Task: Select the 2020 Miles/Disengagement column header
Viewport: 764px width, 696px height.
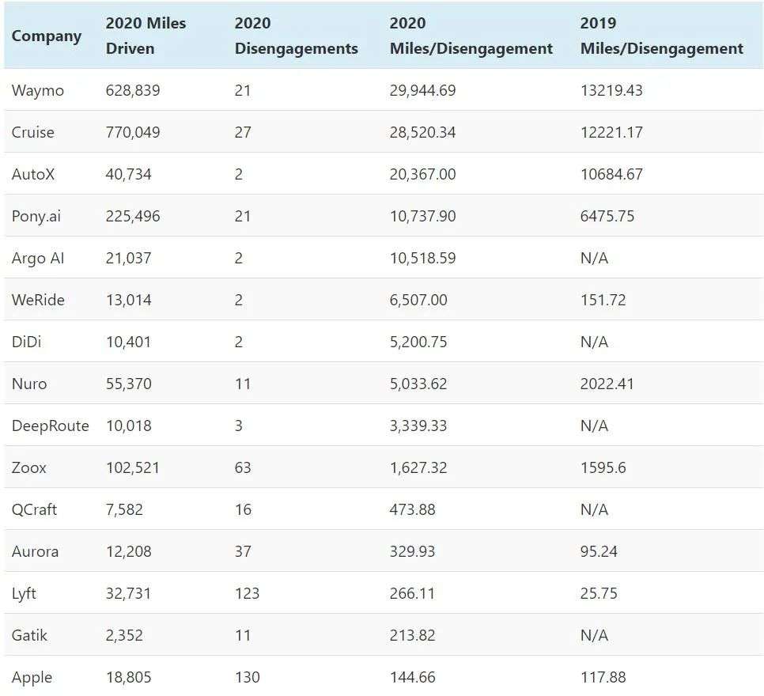Action: pos(471,36)
